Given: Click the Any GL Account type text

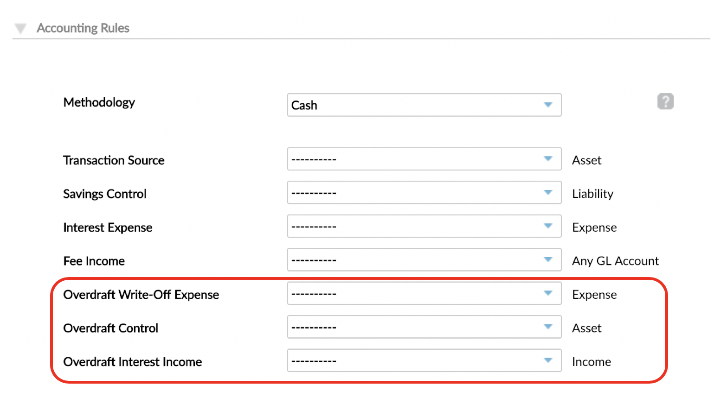Looking at the screenshot, I should (x=615, y=261).
